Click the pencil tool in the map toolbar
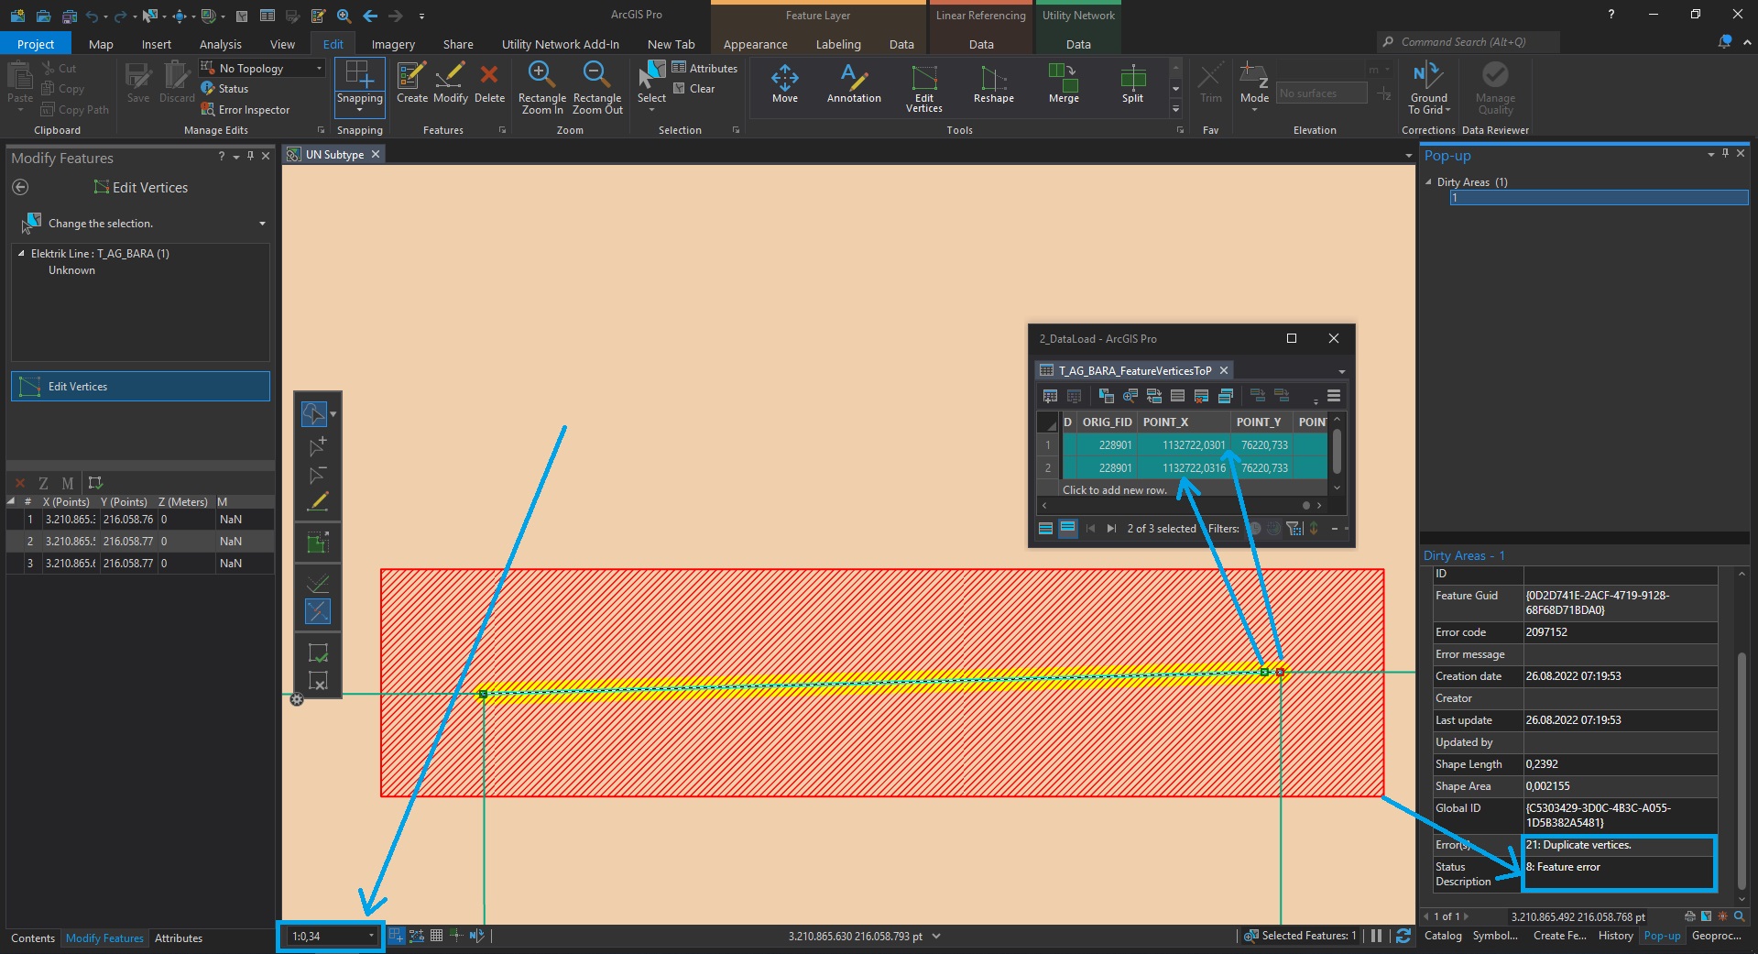Screen dimensions: 1758x954 [x=318, y=501]
